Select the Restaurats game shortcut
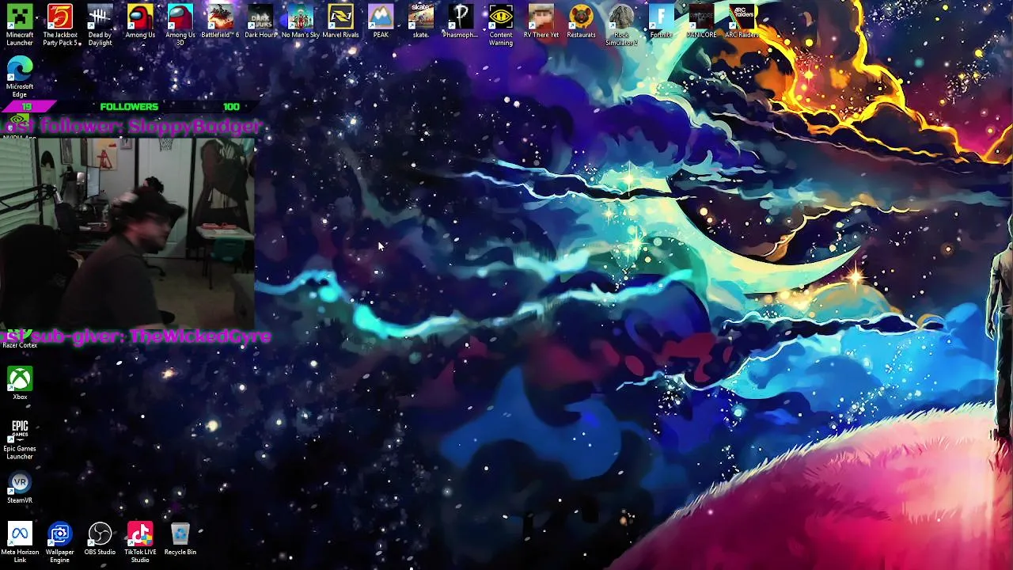Screen dimensions: 1013x570 pyautogui.click(x=581, y=21)
